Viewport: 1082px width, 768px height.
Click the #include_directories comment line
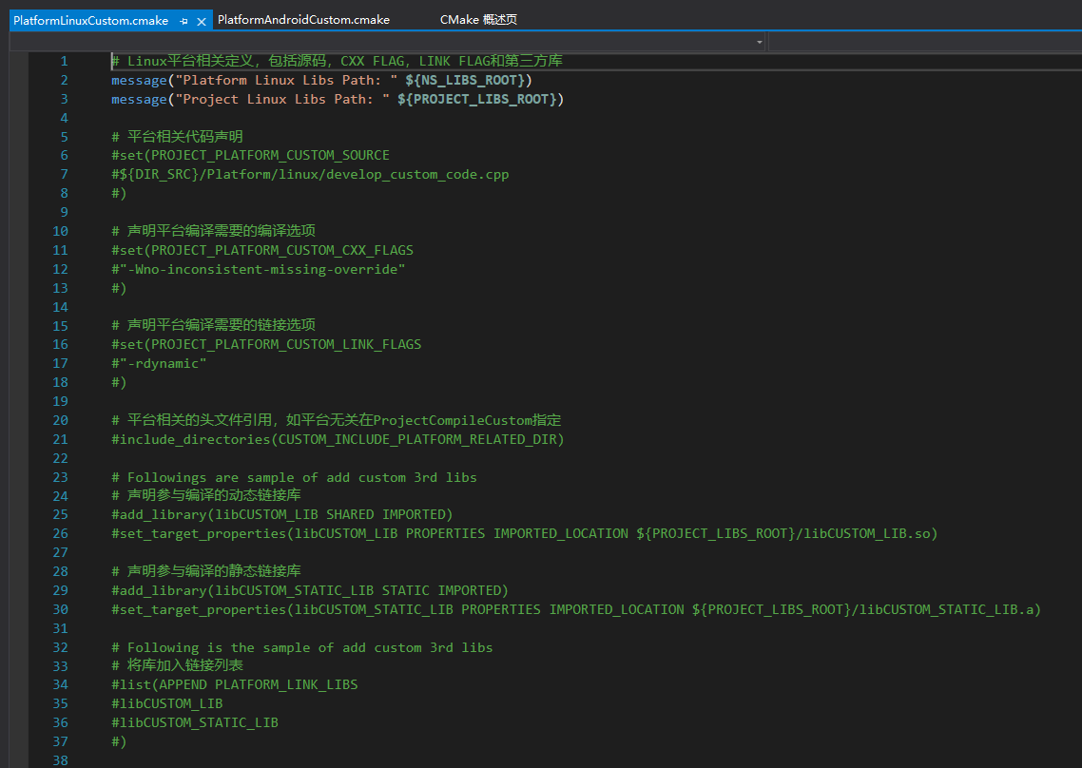coord(338,439)
